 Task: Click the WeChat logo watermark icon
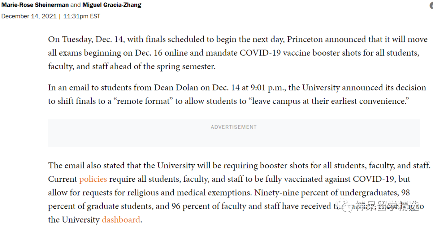pos(346,206)
